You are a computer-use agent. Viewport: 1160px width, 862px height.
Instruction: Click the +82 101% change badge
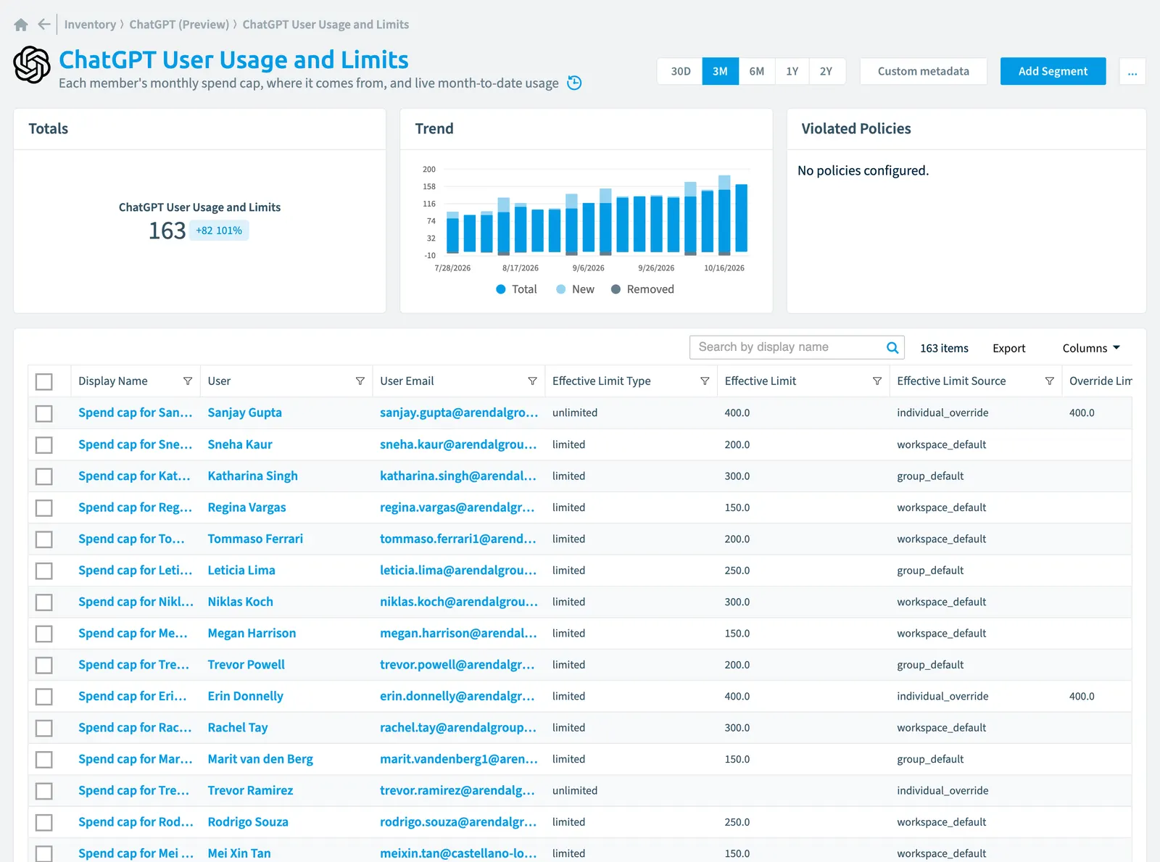pos(219,231)
